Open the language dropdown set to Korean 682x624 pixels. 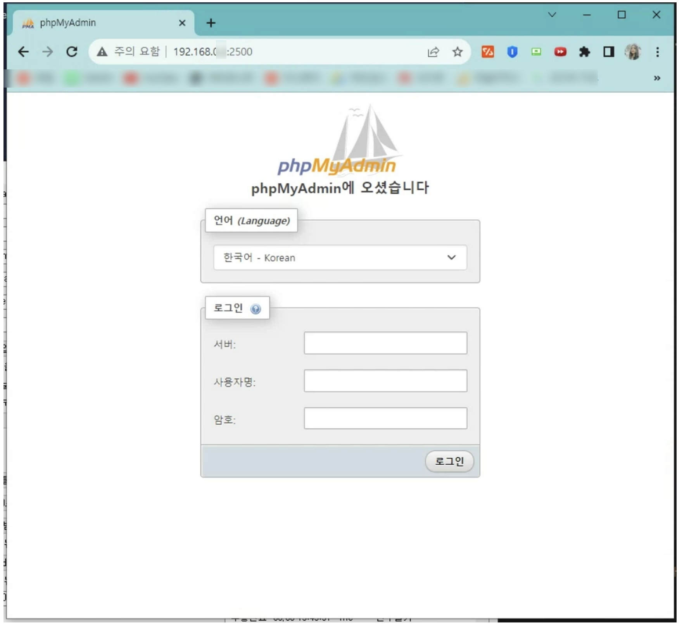coord(340,257)
